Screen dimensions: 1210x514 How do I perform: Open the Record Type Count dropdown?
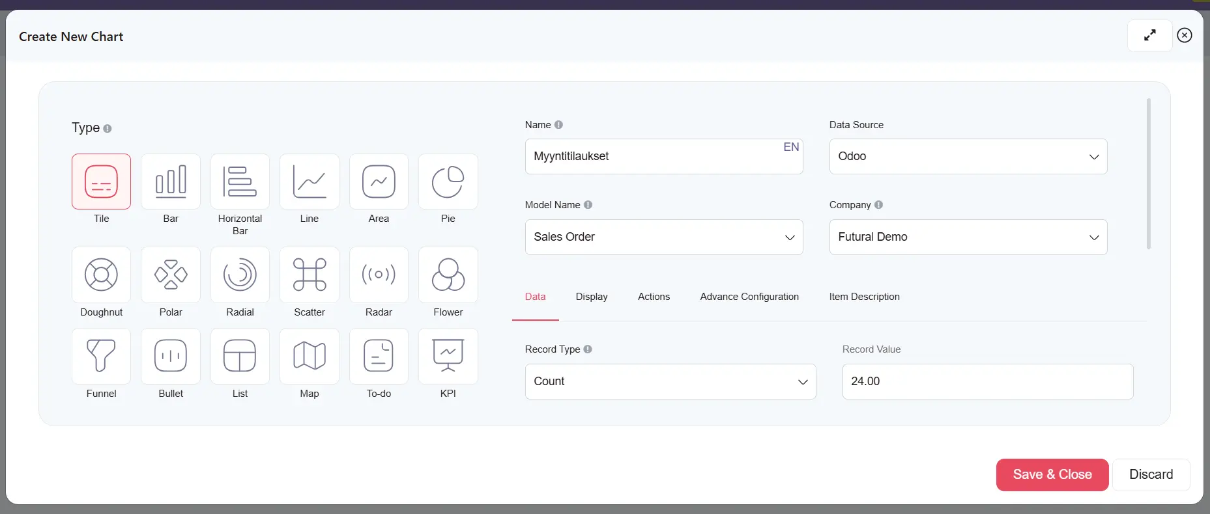[x=670, y=382]
